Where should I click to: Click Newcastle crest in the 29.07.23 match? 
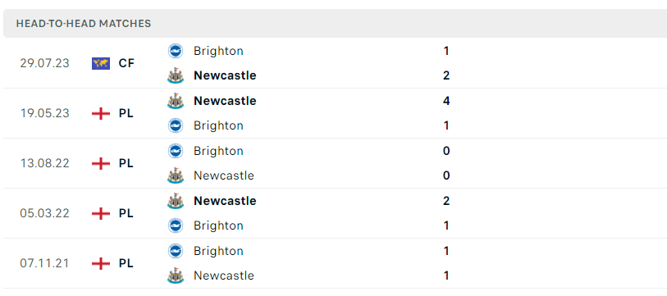[x=176, y=75]
